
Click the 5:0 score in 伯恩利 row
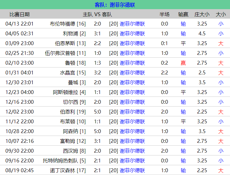click(x=97, y=112)
